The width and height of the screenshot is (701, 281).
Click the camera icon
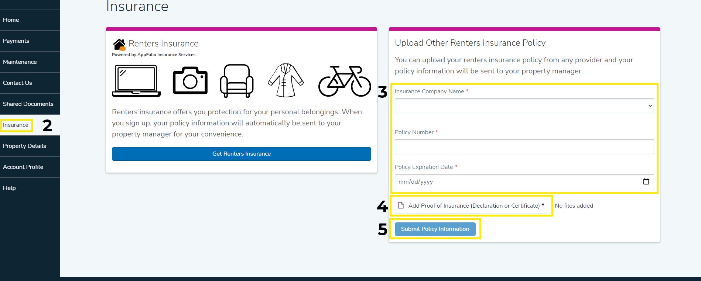[x=190, y=80]
